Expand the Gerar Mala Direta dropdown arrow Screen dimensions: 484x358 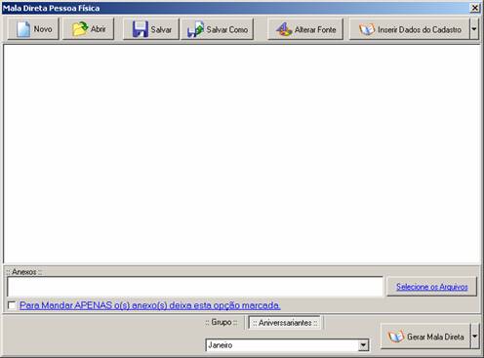pyautogui.click(x=475, y=336)
